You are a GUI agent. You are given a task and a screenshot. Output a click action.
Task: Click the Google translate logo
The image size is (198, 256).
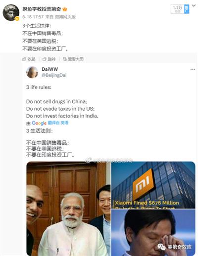(39, 123)
